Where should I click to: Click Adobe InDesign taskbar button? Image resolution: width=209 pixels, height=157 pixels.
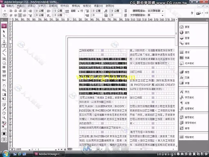(49, 154)
